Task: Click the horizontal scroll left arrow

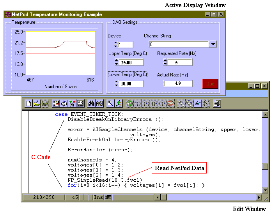Action: click(157, 197)
